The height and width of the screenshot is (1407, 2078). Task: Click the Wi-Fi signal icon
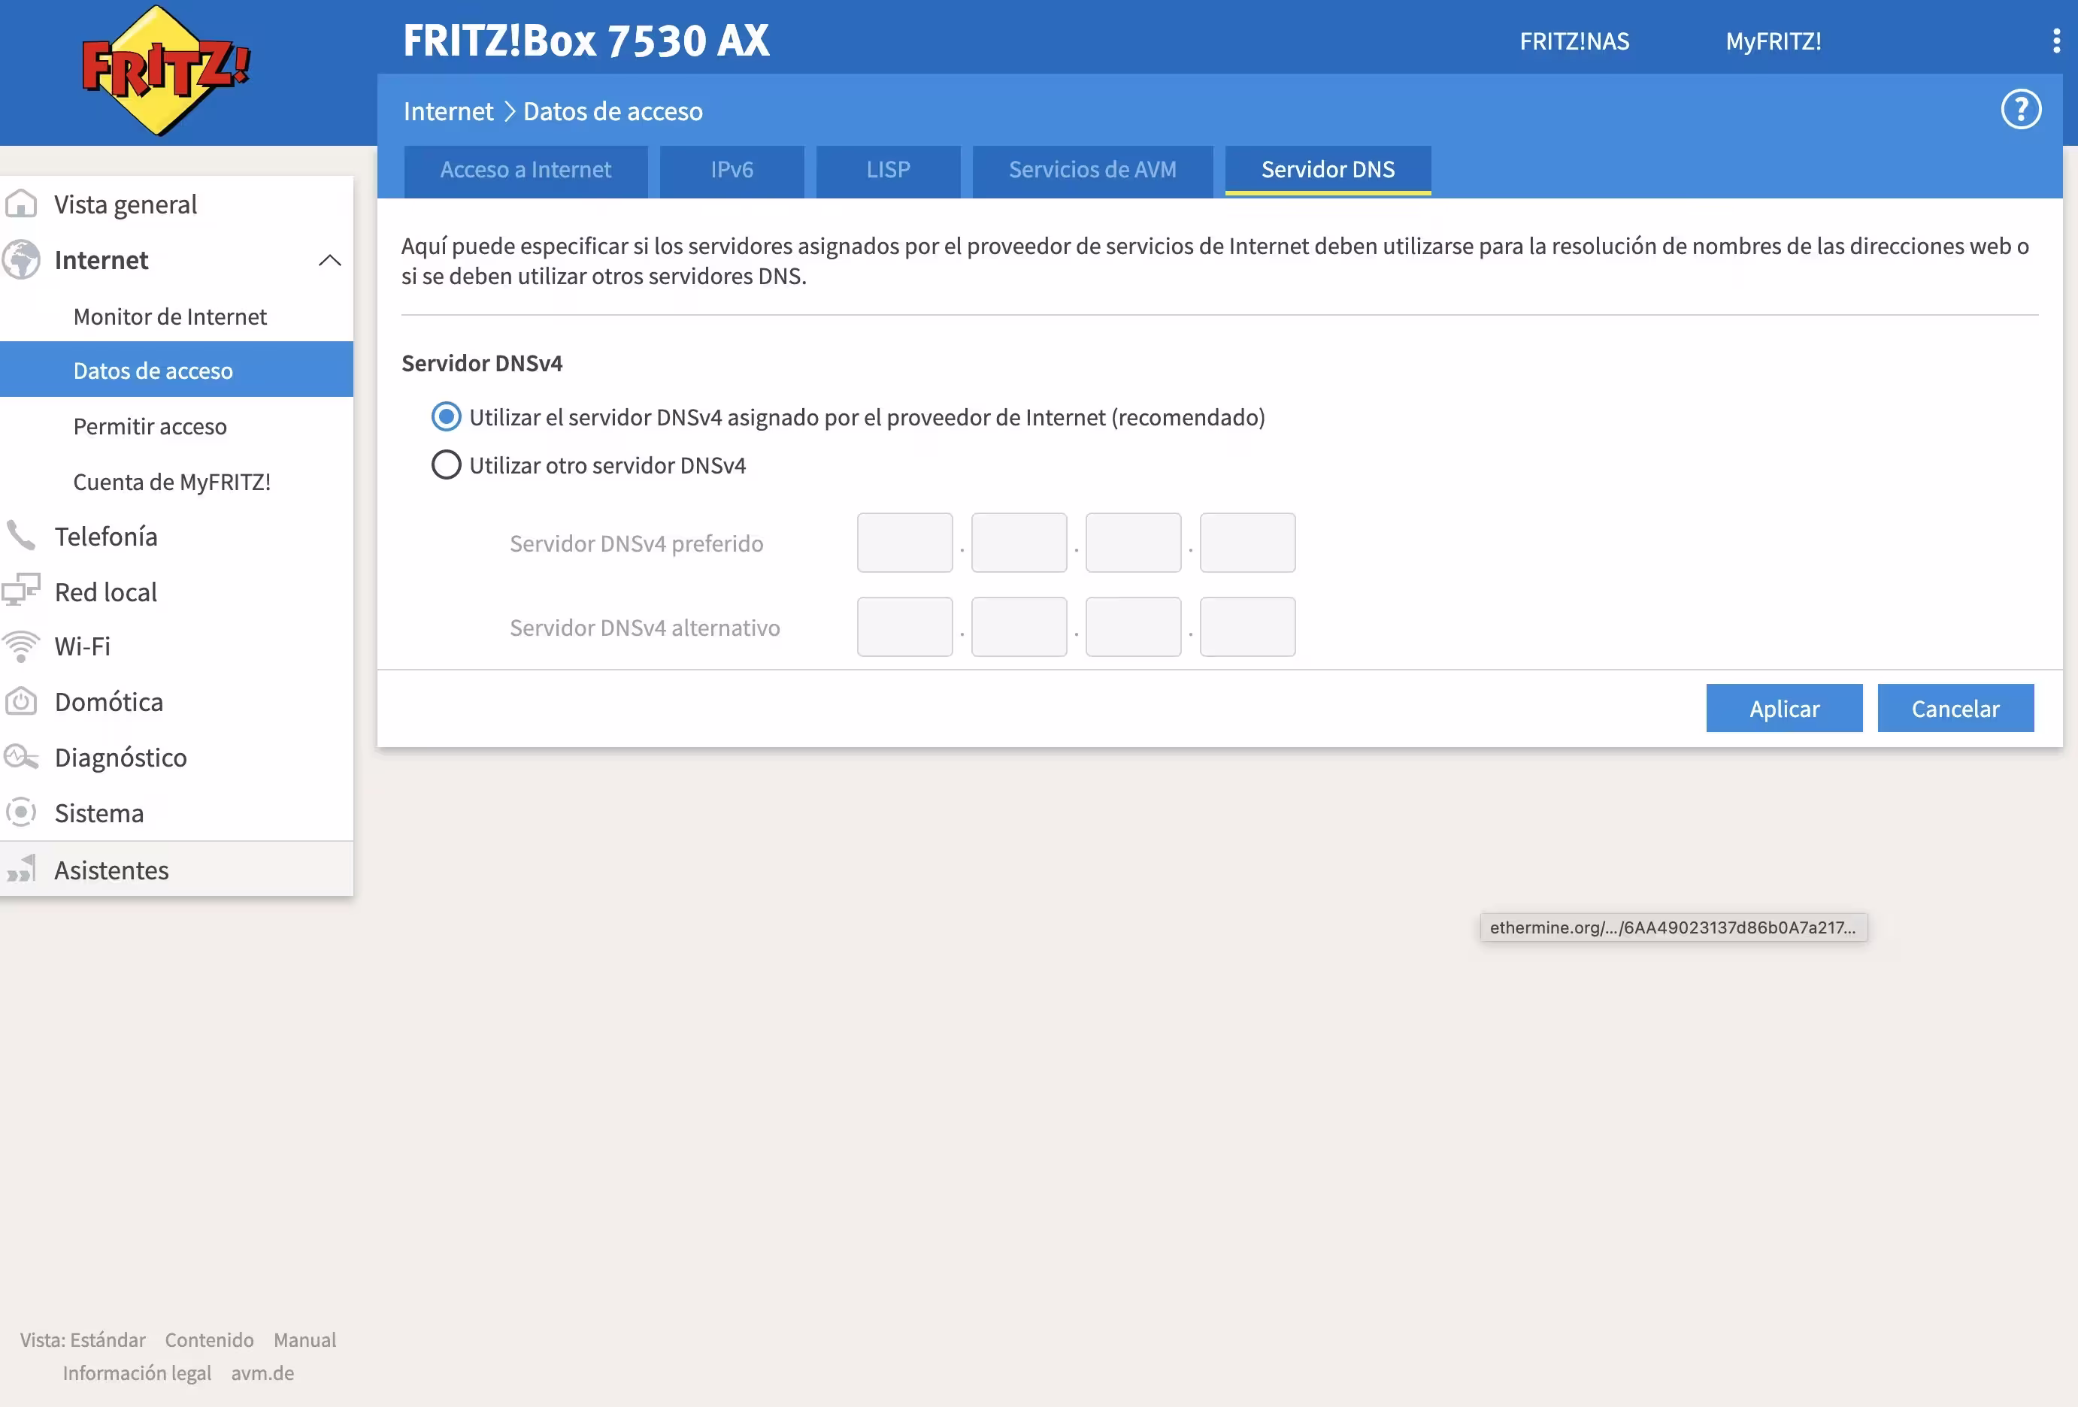pos(20,646)
